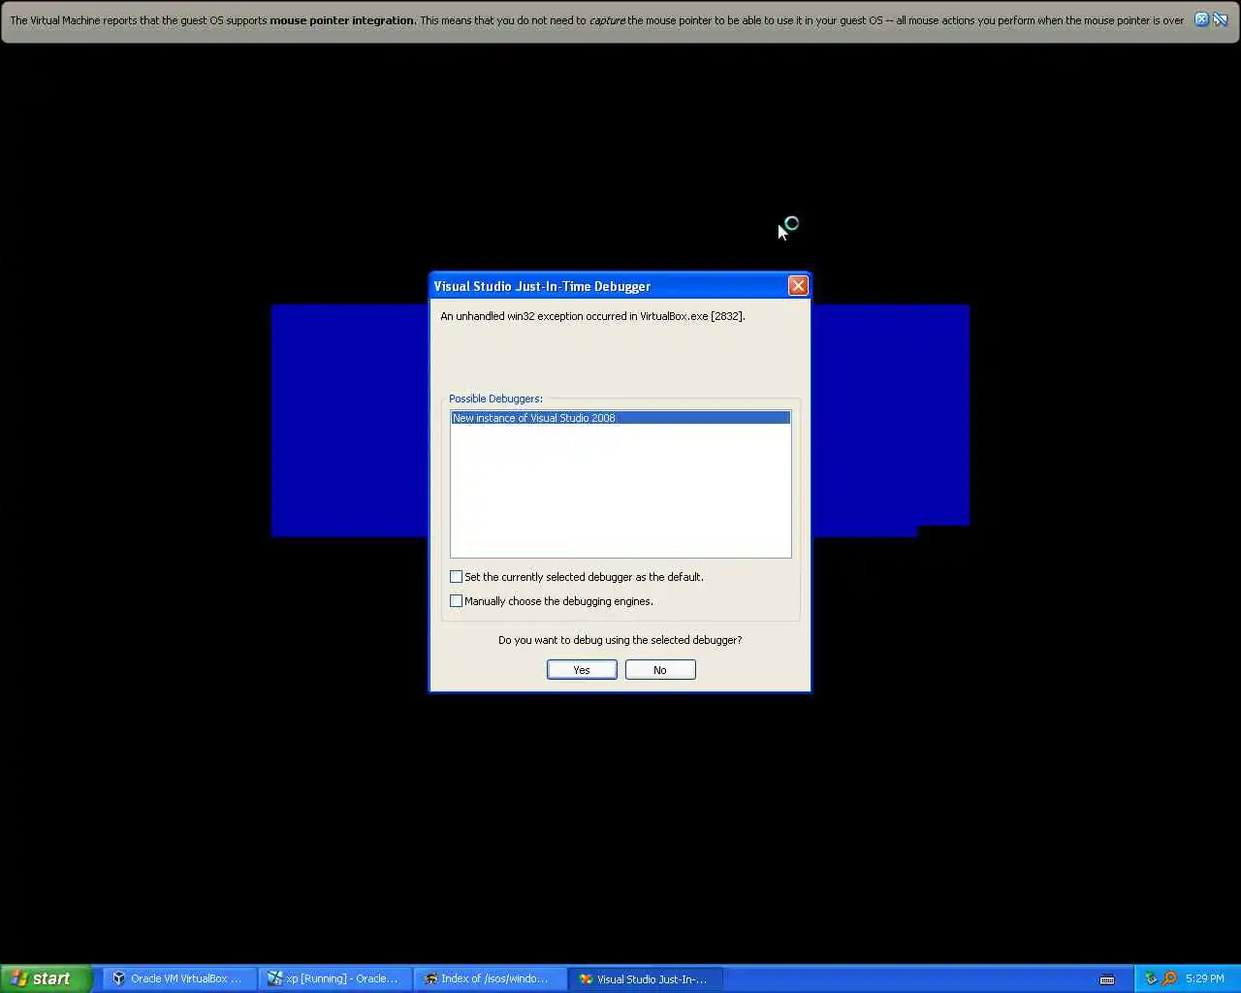Switch to 'xp [Running] - Oracle' taskbar item
The width and height of the screenshot is (1241, 993).
point(334,978)
